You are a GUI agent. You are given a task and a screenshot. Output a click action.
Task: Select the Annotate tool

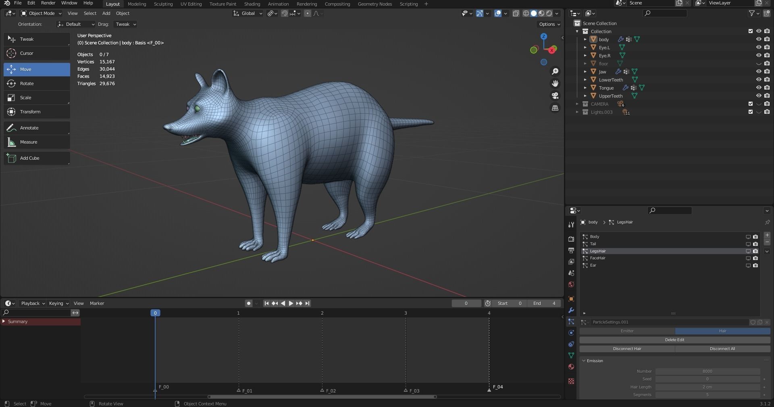37,128
